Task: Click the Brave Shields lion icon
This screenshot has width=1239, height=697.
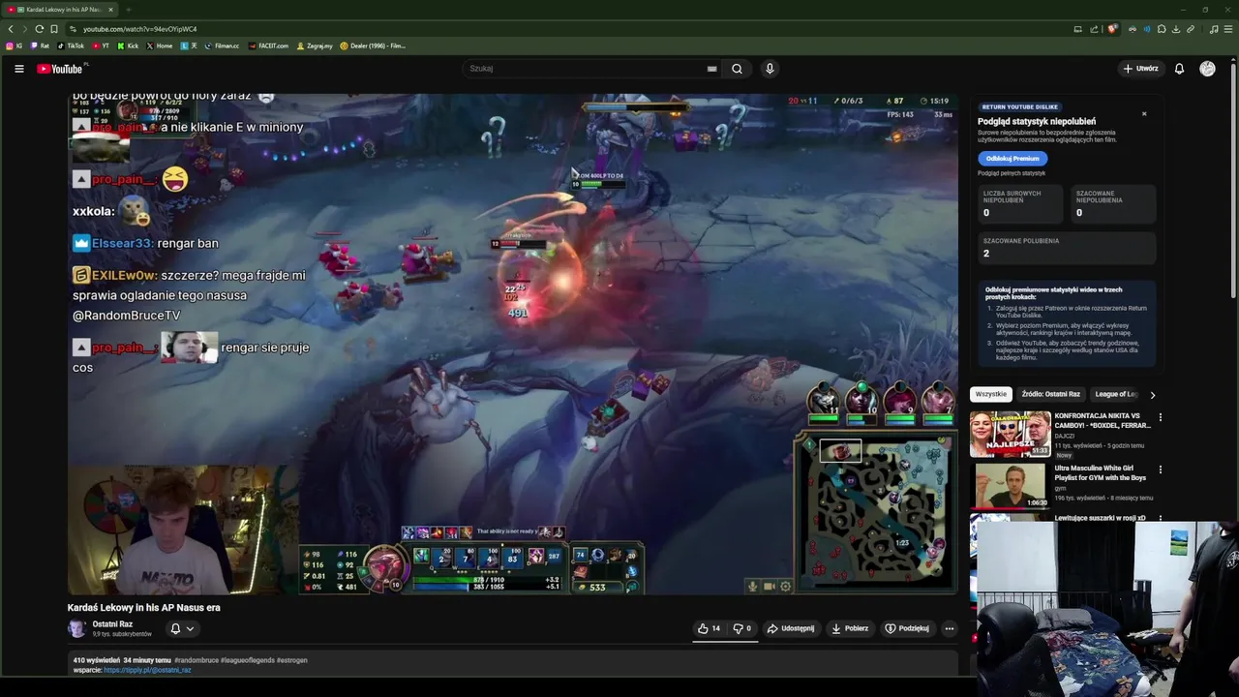Action: pos(1112,29)
